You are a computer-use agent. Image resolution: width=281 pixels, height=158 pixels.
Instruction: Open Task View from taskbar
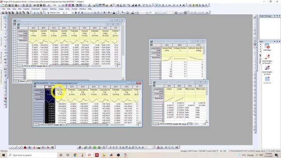[68, 155]
